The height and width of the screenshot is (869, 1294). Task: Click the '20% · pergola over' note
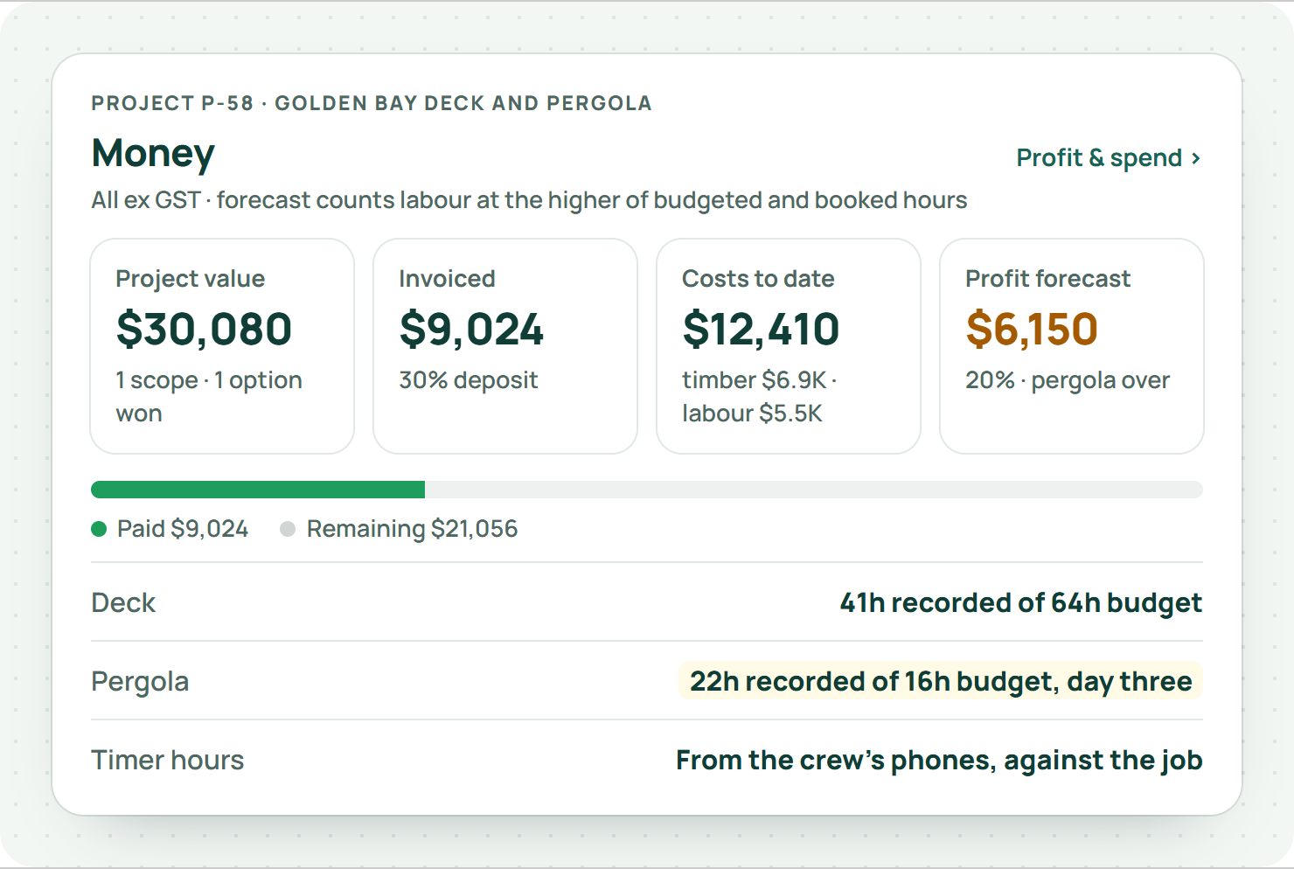1068,380
